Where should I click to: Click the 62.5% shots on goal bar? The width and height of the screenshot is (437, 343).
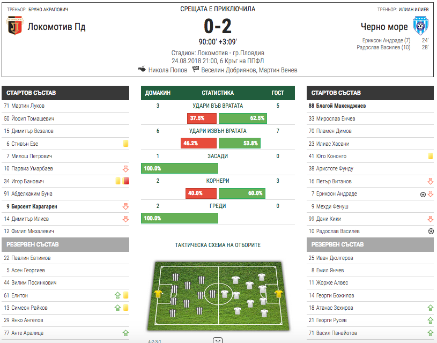click(x=243, y=118)
